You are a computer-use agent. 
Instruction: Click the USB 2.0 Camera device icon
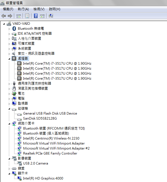pos(19,163)
